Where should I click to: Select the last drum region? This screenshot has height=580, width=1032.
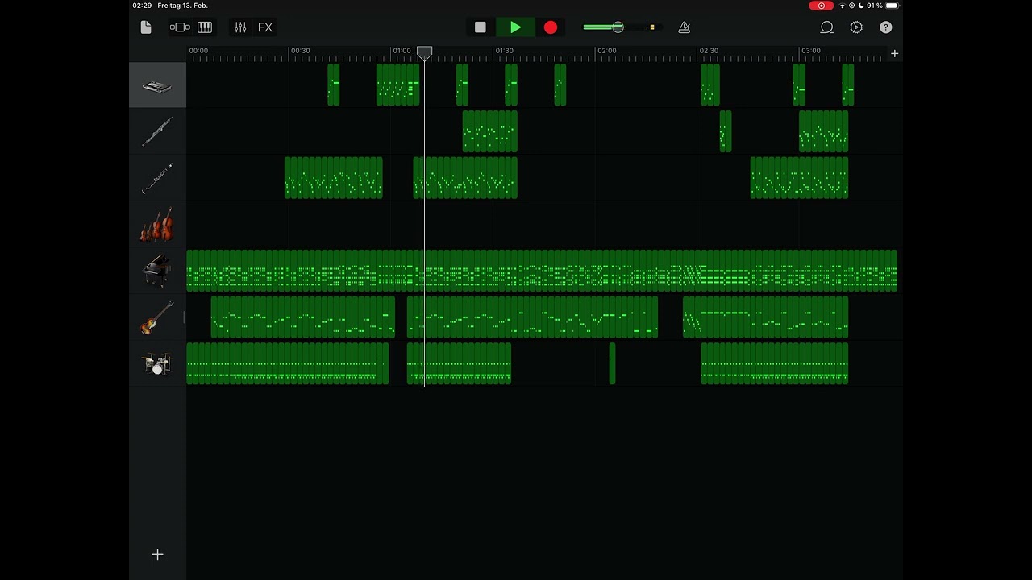775,363
